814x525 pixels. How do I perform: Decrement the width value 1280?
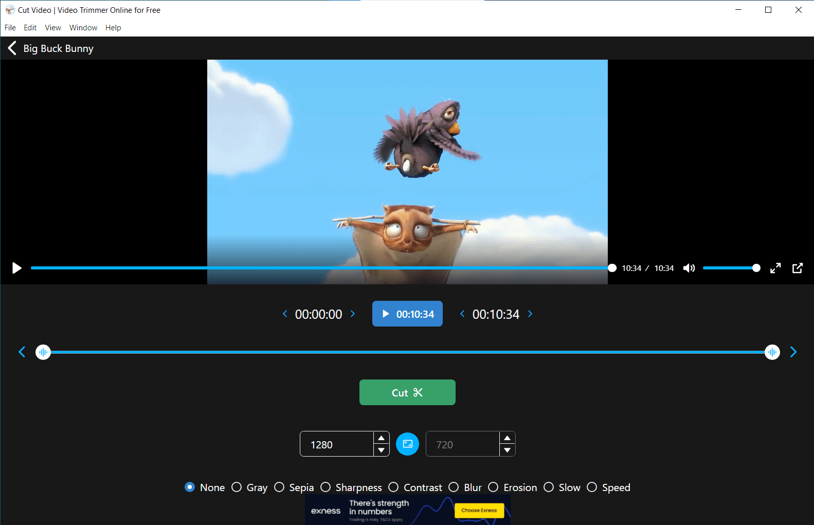click(x=381, y=450)
